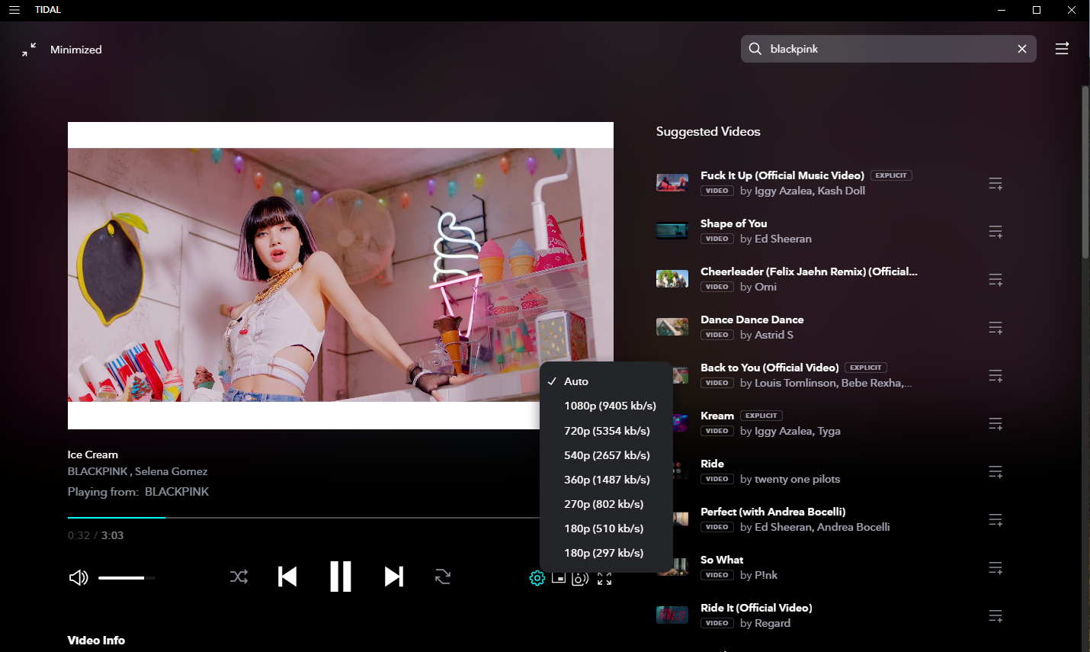1090x652 pixels.
Task: Adjust the volume slider
Action: (127, 578)
